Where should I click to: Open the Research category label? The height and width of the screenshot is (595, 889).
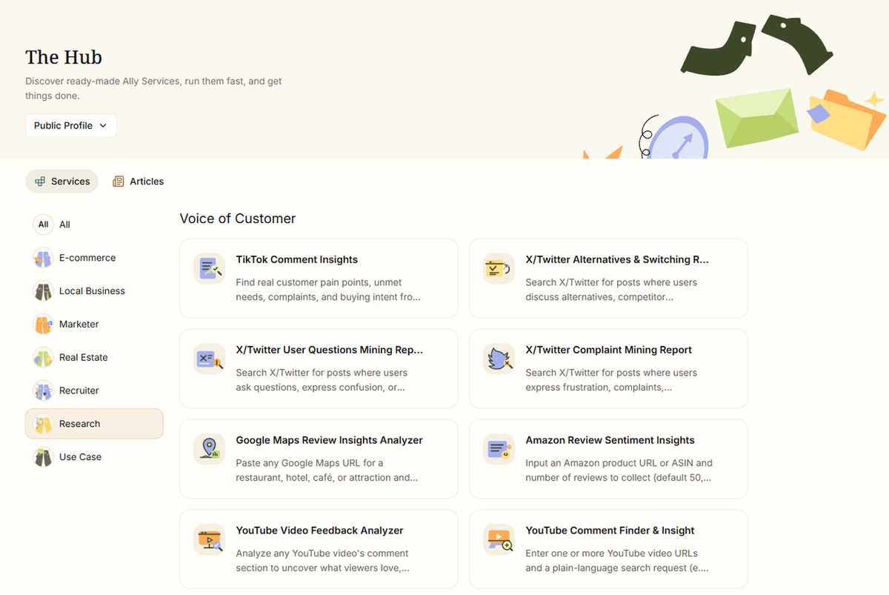79,424
